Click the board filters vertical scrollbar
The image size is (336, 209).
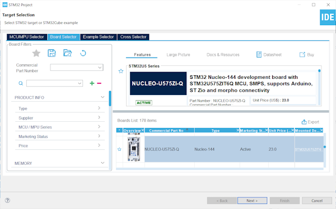click(110, 98)
